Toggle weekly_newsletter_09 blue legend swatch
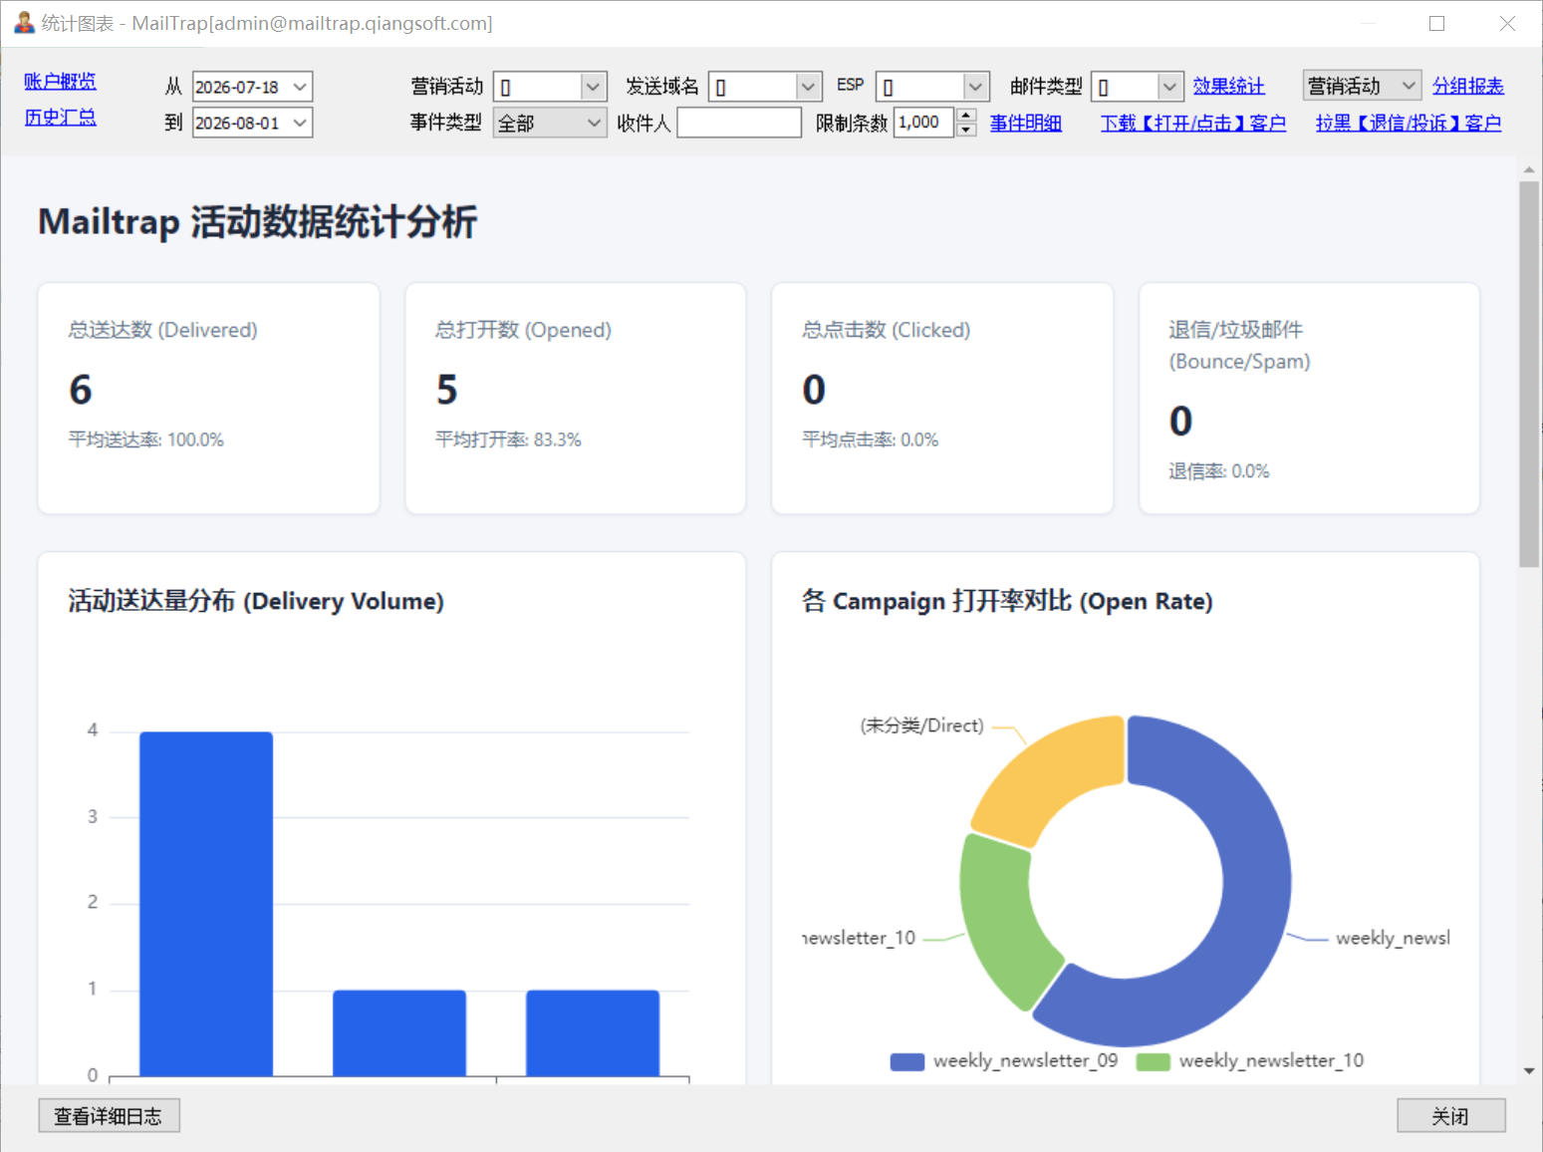The width and height of the screenshot is (1543, 1152). point(906,1061)
